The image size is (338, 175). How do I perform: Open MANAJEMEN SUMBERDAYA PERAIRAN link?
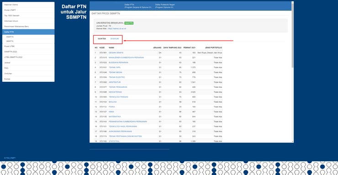click(x=127, y=58)
